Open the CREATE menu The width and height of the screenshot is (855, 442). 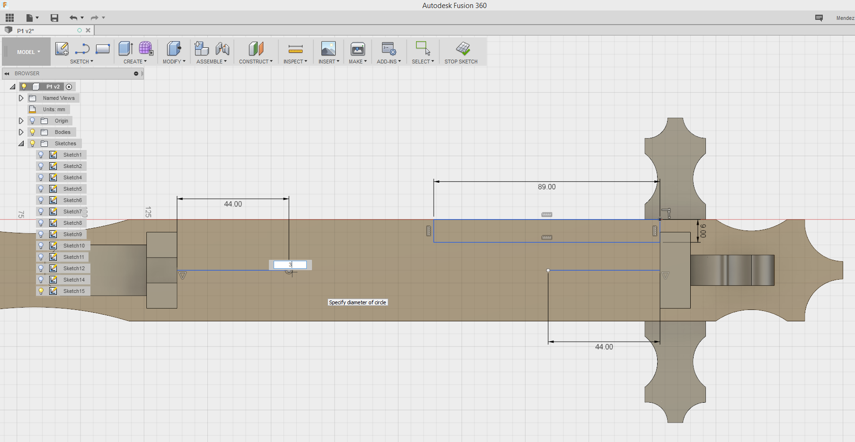coord(135,62)
